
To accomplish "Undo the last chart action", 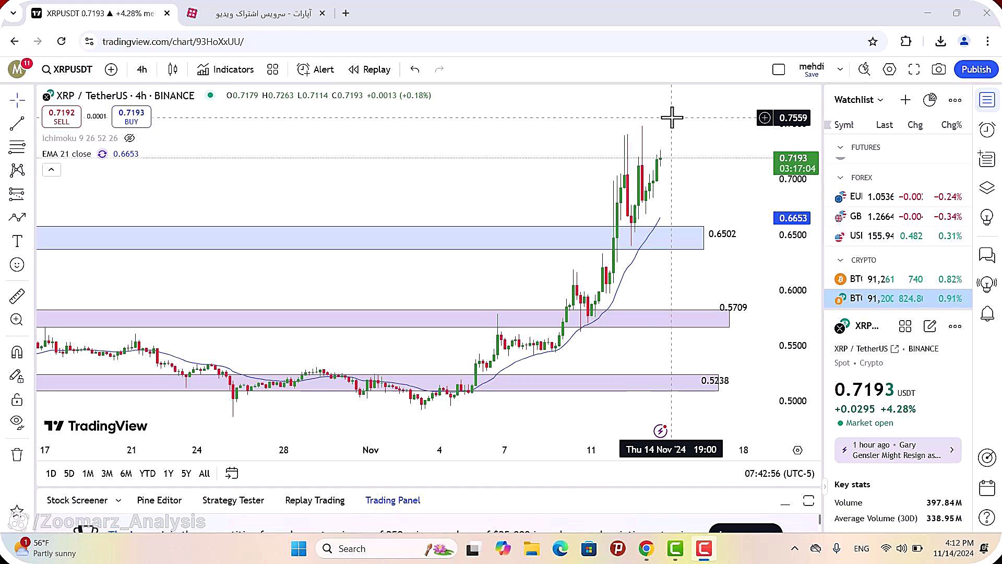I will [415, 69].
